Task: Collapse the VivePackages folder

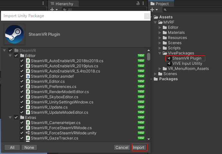Action: 160,53
